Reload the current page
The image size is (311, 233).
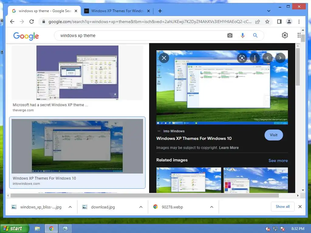(32, 22)
